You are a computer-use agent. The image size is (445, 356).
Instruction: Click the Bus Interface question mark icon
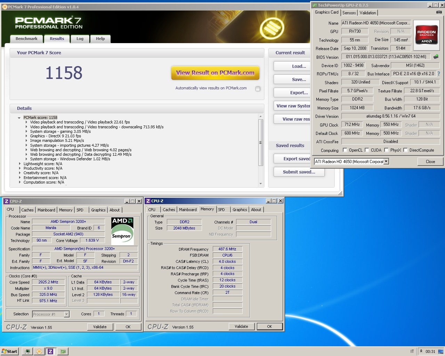click(439, 74)
